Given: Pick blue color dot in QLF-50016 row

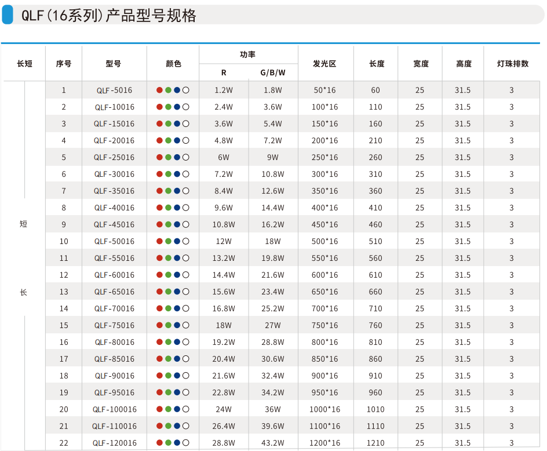Looking at the screenshot, I should click(x=177, y=242).
